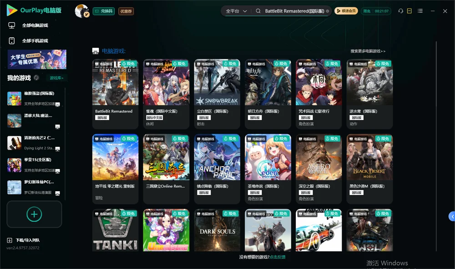Select 拳皇15(全区服) in my games
This screenshot has width=455, height=269.
point(34,165)
